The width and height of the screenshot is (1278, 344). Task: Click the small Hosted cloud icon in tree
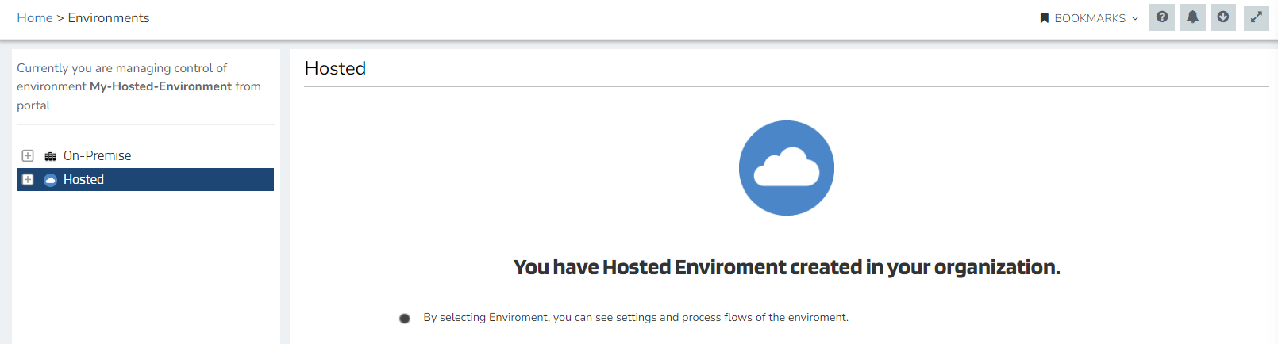50,180
